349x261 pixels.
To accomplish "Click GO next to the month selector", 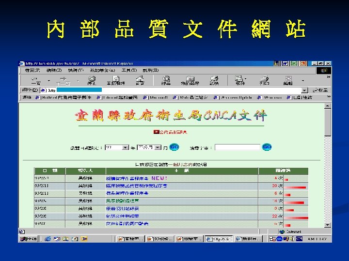I will (174, 147).
